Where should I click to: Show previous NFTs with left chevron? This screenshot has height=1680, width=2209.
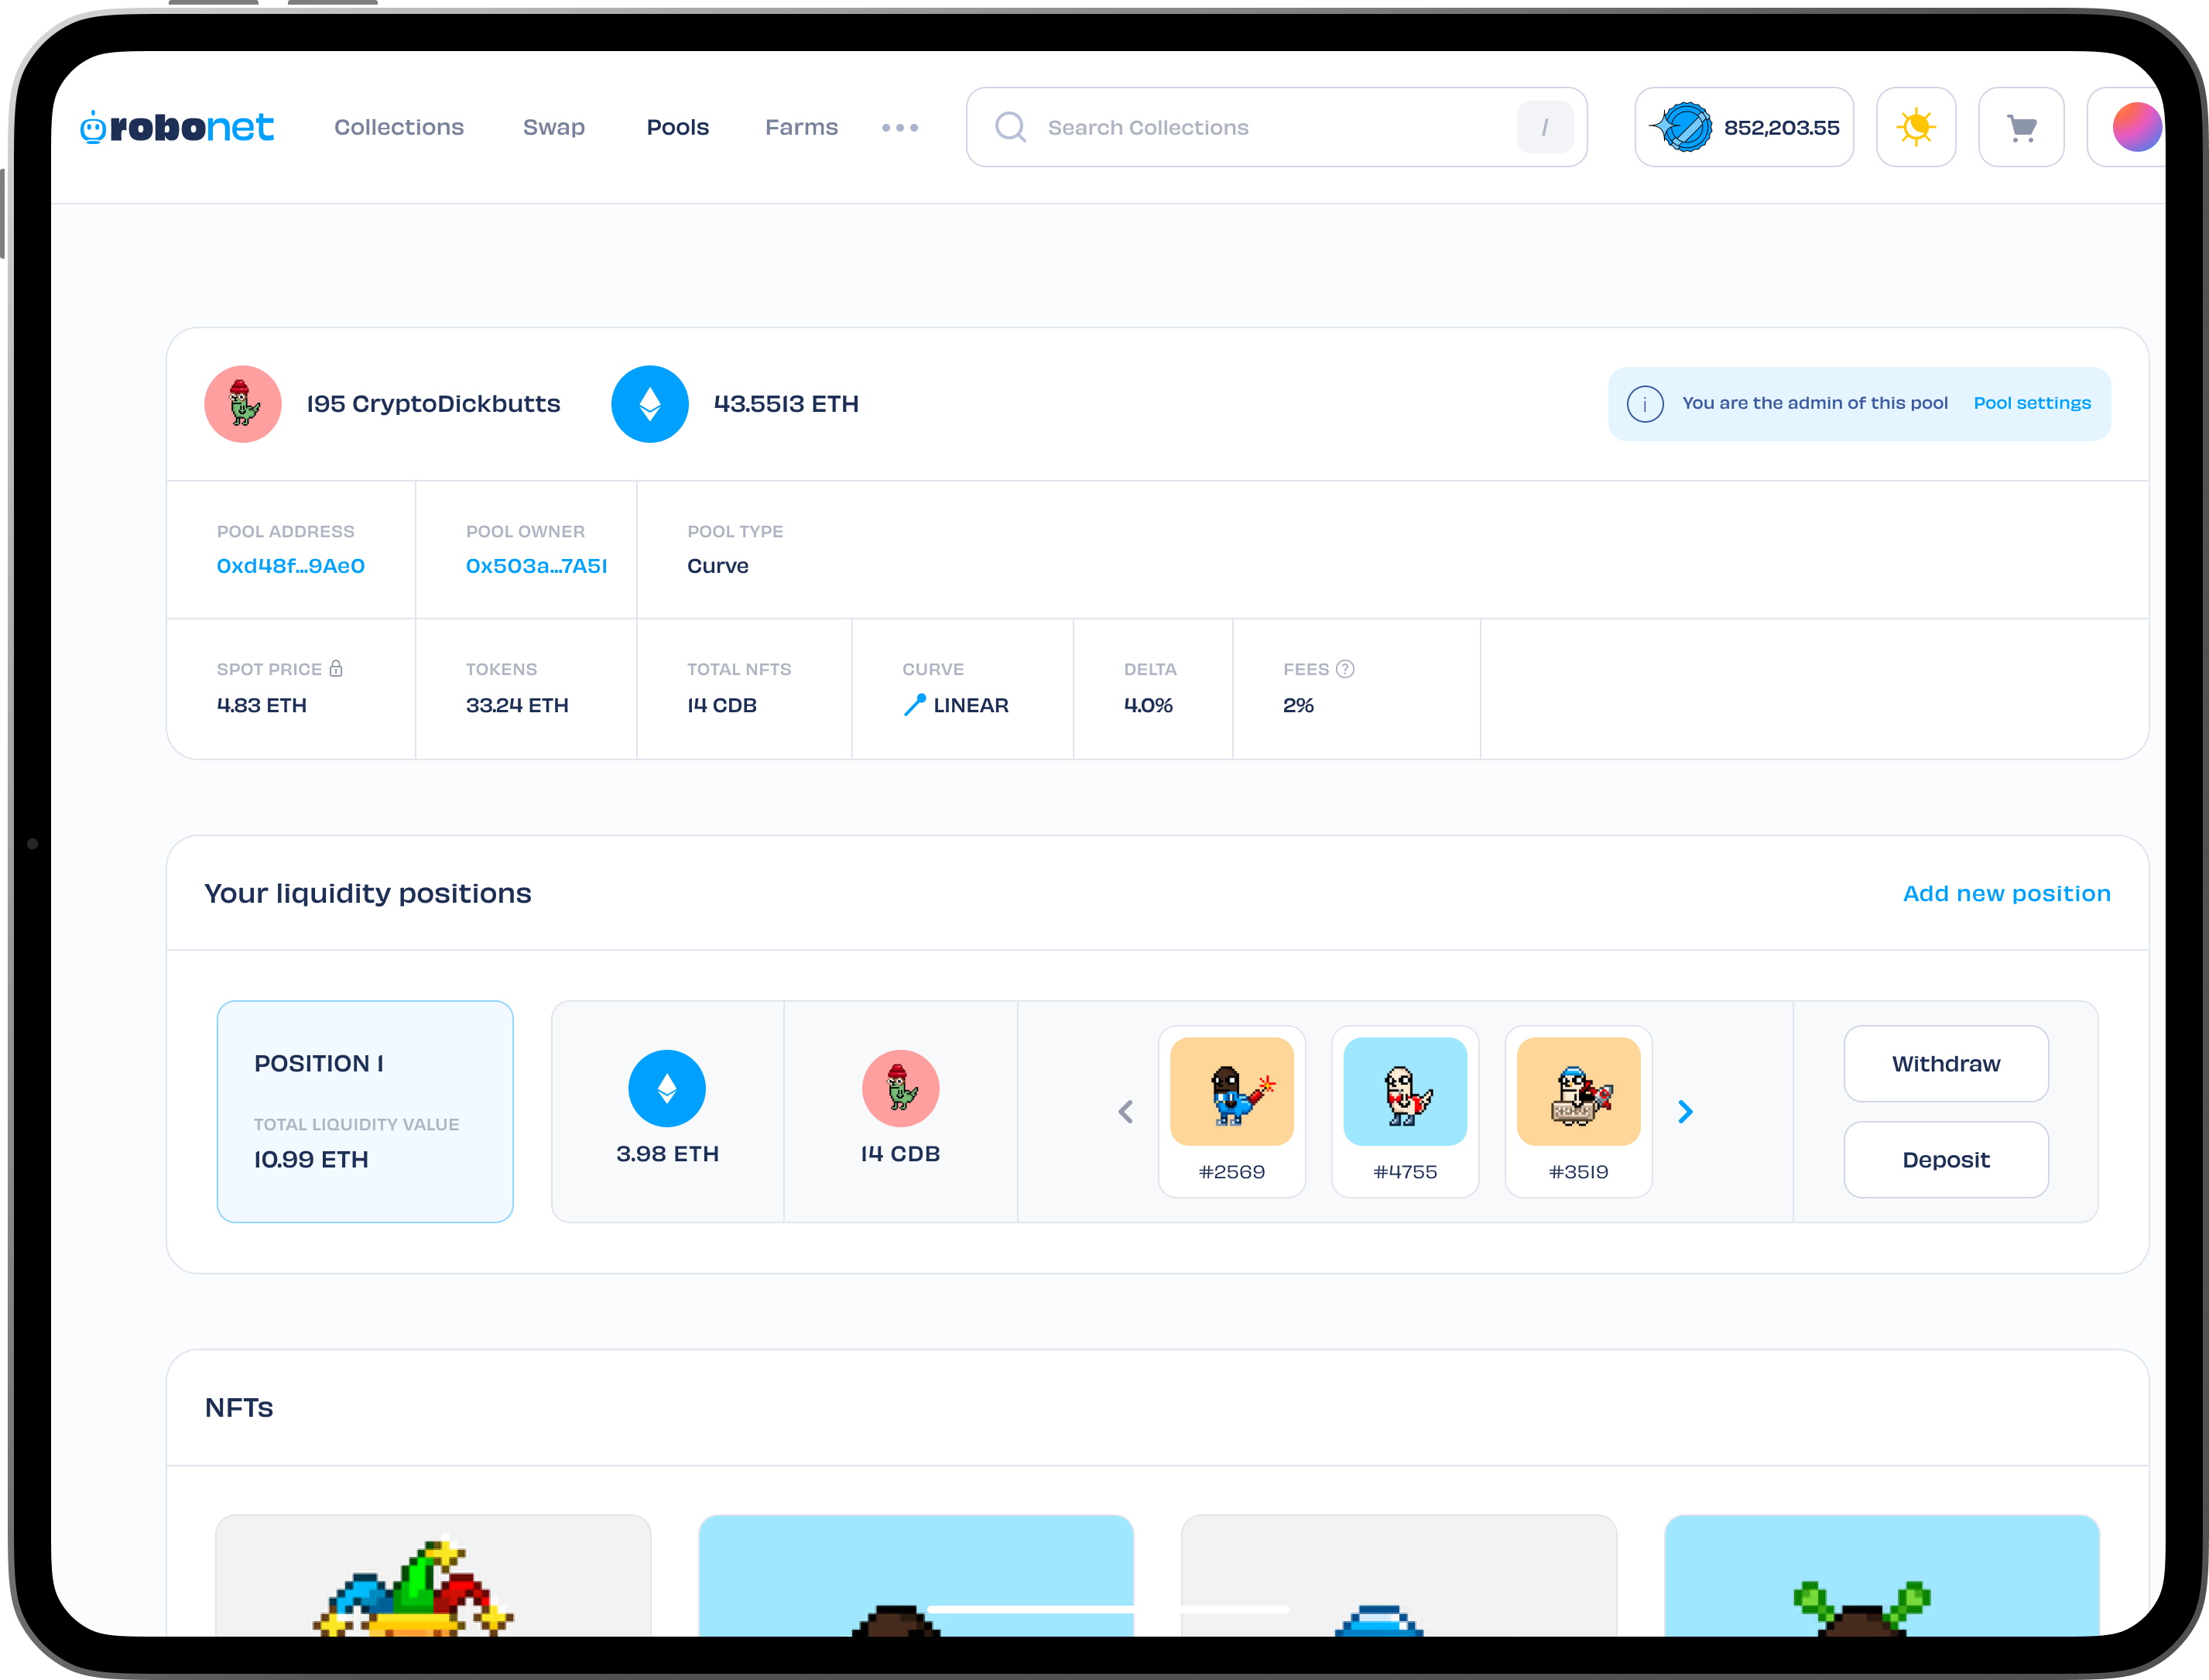pyautogui.click(x=1125, y=1111)
